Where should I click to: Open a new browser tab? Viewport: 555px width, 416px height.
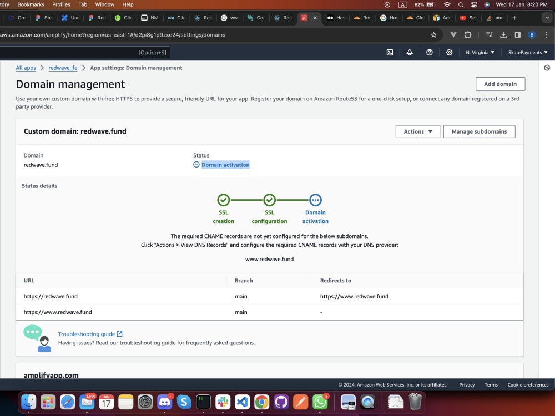514,18
